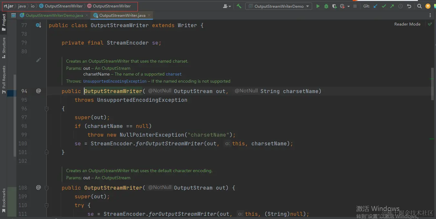Click the @ gutter icon on line 108
The width and height of the screenshot is (436, 219).
(38, 187)
